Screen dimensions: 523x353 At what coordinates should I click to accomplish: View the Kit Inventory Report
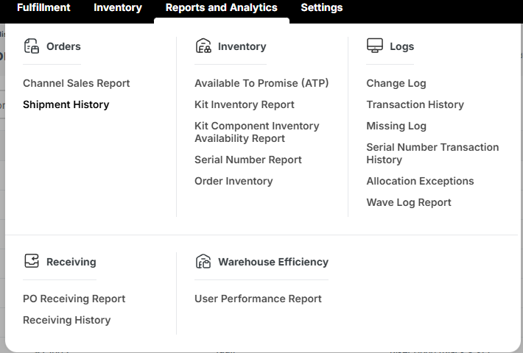[x=245, y=104]
